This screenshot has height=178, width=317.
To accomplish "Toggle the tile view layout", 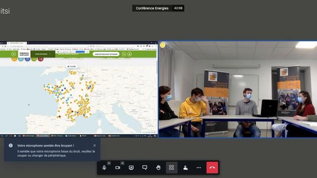I will [x=172, y=168].
